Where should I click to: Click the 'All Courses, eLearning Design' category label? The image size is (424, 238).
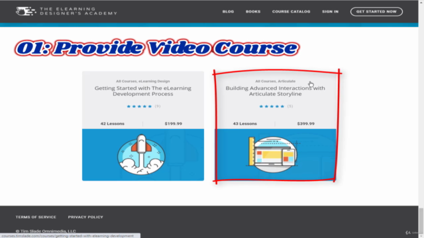(143, 81)
